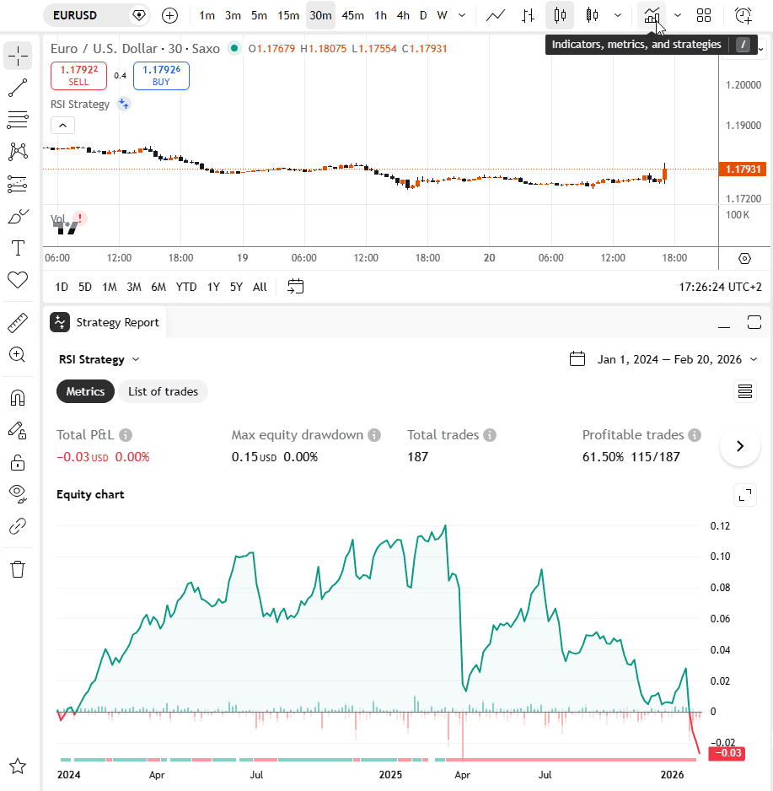Select the 1h timeframe
The width and height of the screenshot is (773, 791).
(380, 16)
